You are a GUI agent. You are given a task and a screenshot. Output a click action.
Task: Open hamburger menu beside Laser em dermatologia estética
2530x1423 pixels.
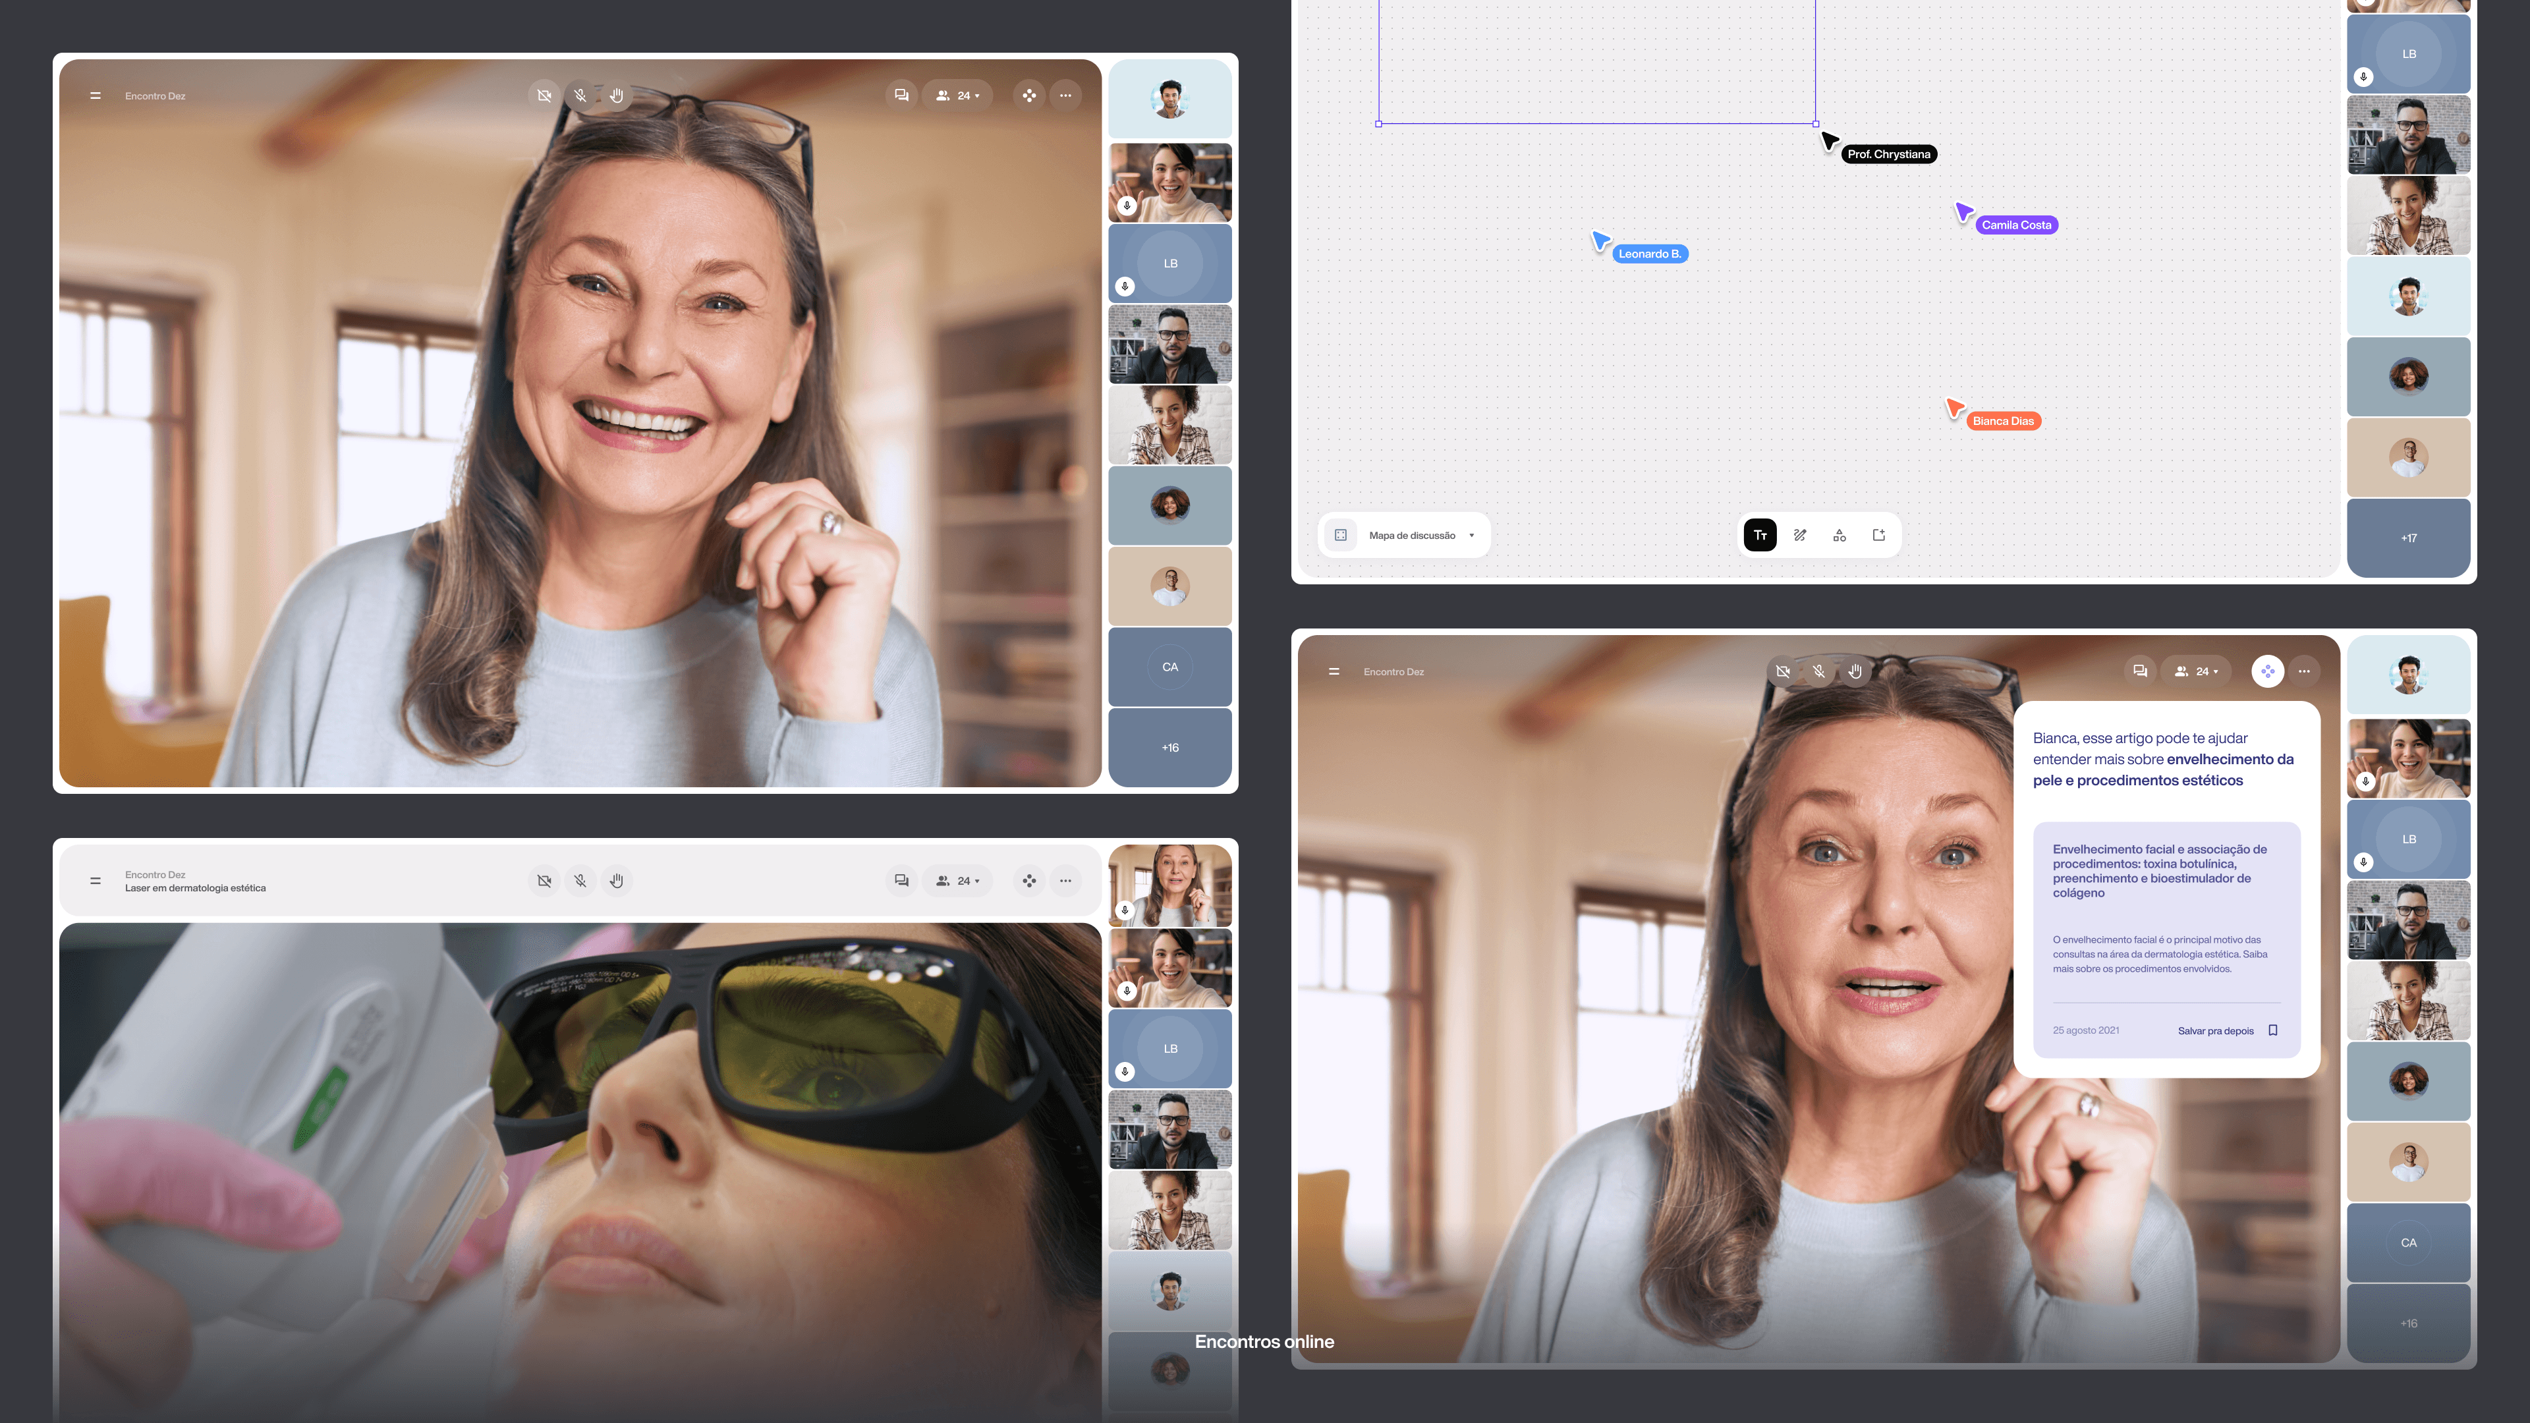(x=96, y=881)
